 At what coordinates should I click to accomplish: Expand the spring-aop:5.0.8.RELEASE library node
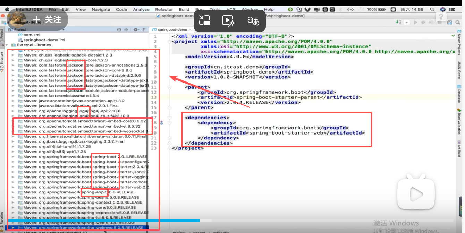point(13,192)
